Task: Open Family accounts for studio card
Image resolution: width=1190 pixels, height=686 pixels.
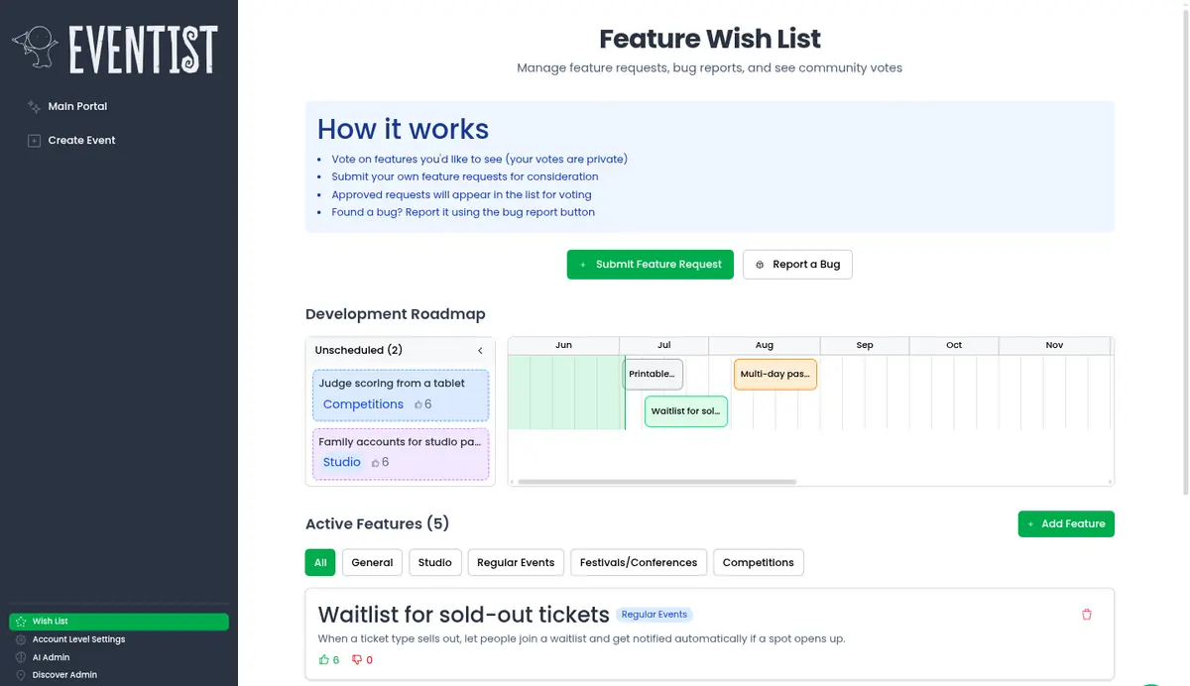Action: point(401,453)
